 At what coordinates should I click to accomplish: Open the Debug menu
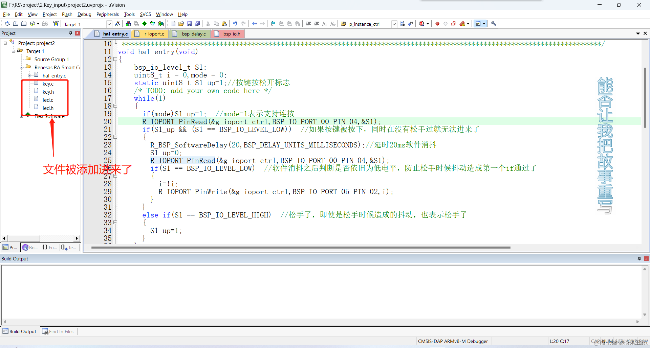84,14
